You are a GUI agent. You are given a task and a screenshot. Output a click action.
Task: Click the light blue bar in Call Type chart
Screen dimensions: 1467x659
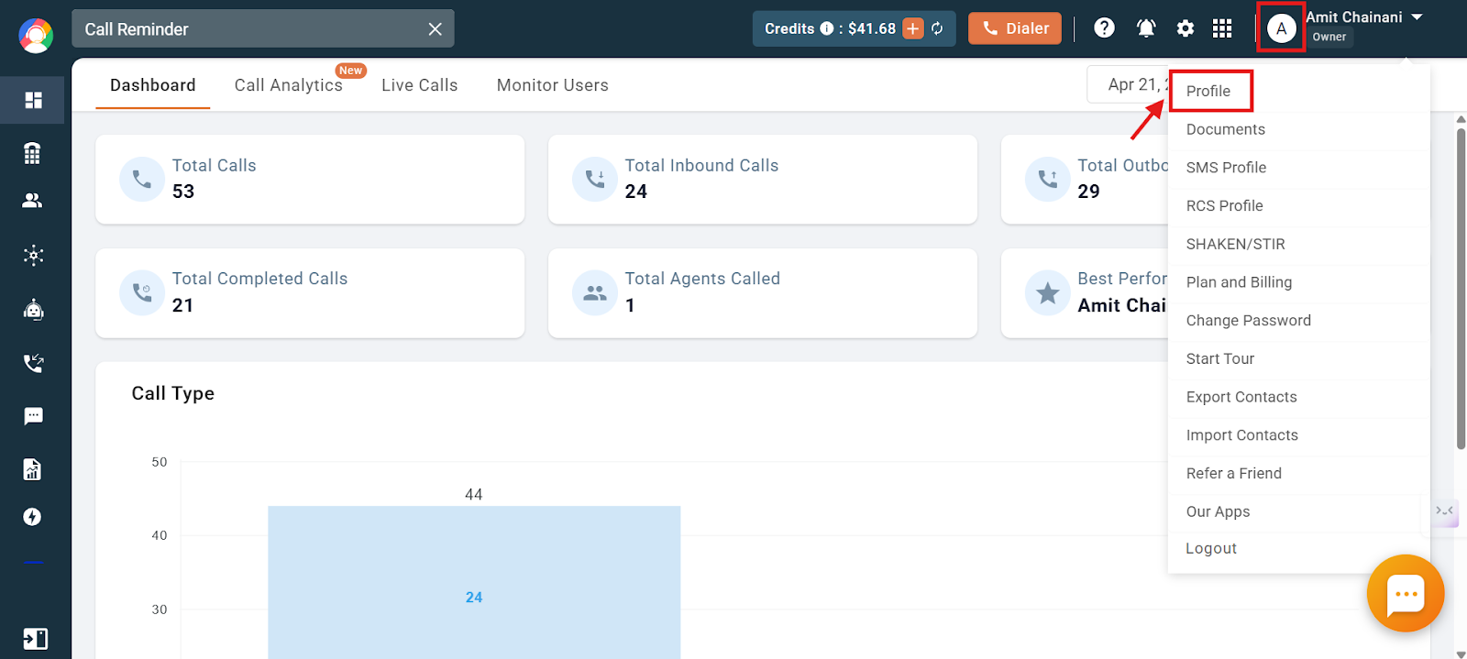pos(474,582)
